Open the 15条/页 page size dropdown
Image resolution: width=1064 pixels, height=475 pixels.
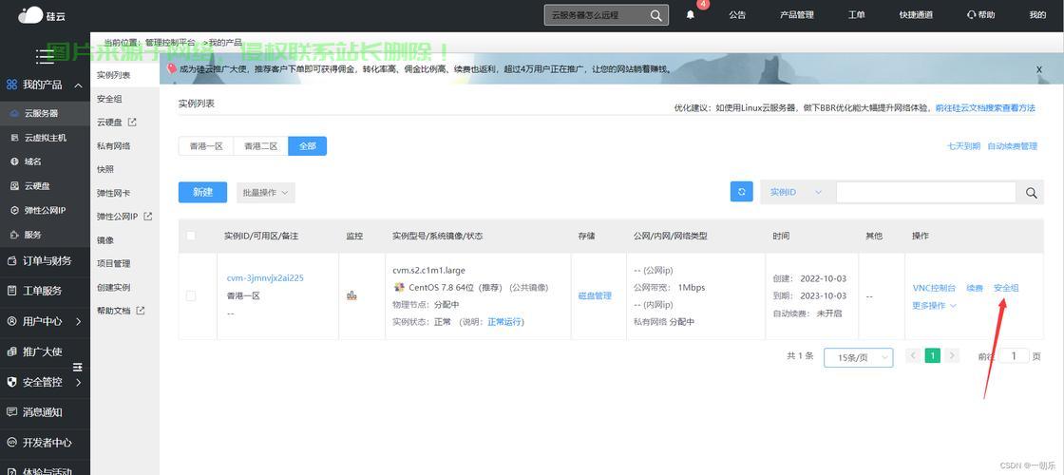pyautogui.click(x=859, y=357)
